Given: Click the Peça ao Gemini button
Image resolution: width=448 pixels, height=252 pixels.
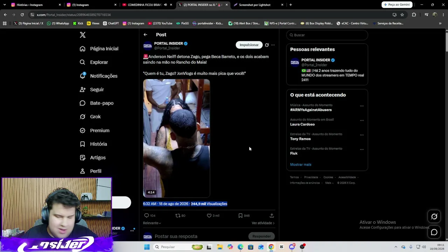Looking at the screenshot, I should point(397,5).
